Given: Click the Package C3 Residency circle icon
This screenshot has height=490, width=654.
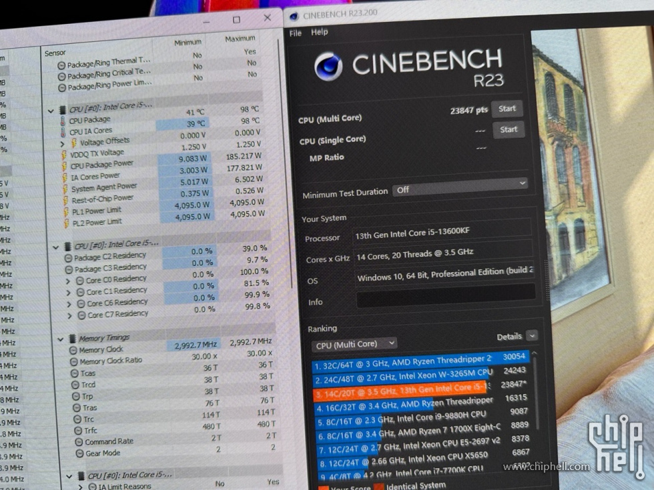Looking at the screenshot, I should (x=69, y=270).
